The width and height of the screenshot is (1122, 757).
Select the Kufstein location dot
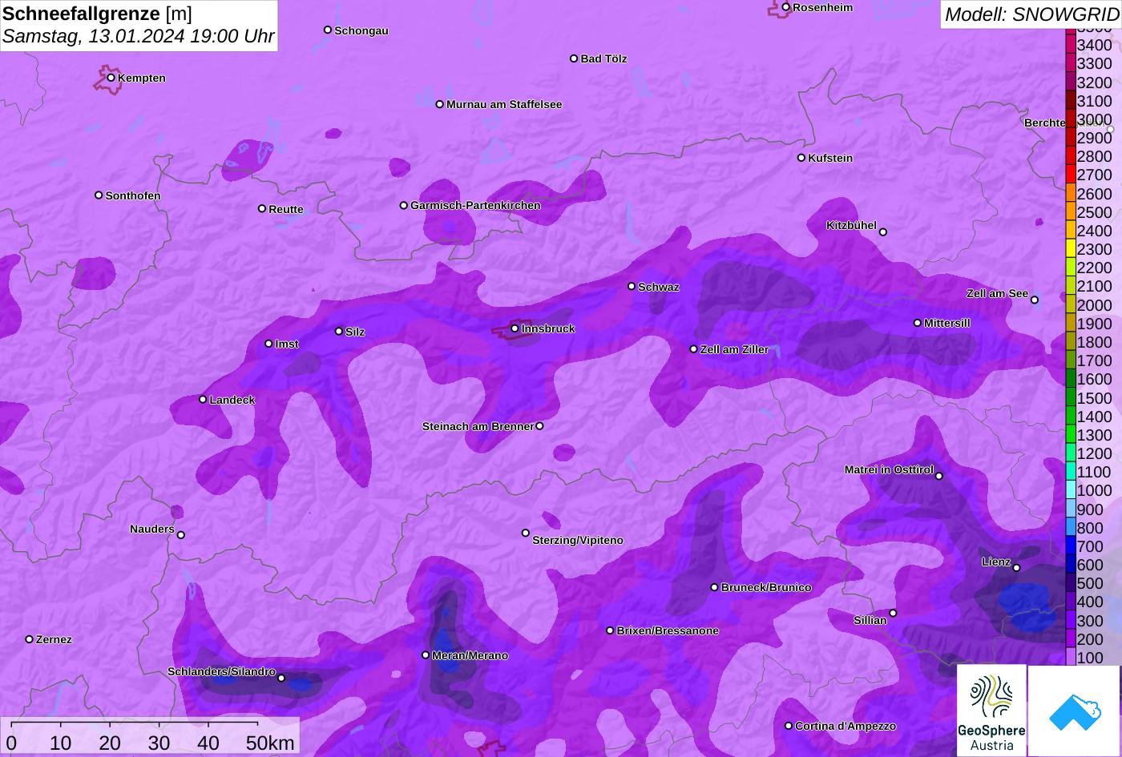(x=801, y=158)
